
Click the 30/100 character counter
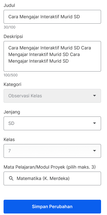pos(10,27)
